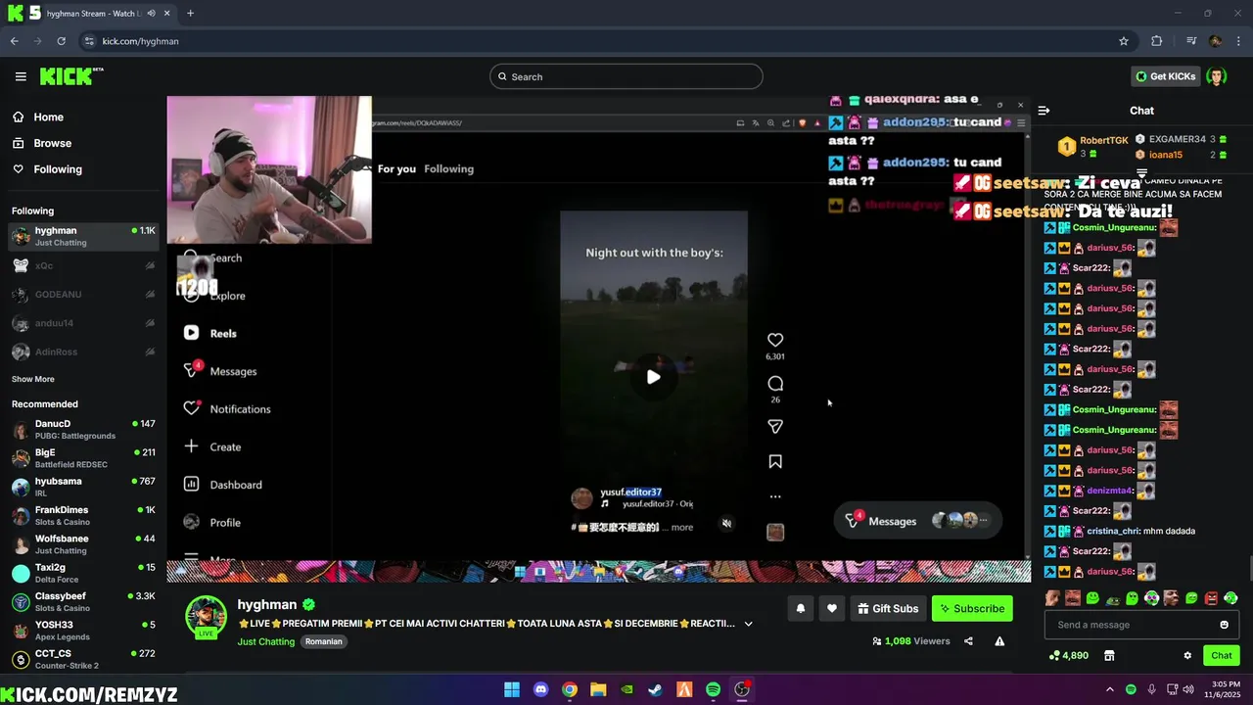Focus the Kick search box
This screenshot has width=1253, height=705.
click(x=626, y=76)
